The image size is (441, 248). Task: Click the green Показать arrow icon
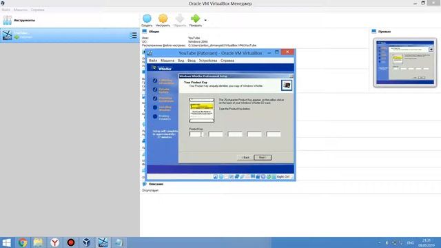click(196, 19)
